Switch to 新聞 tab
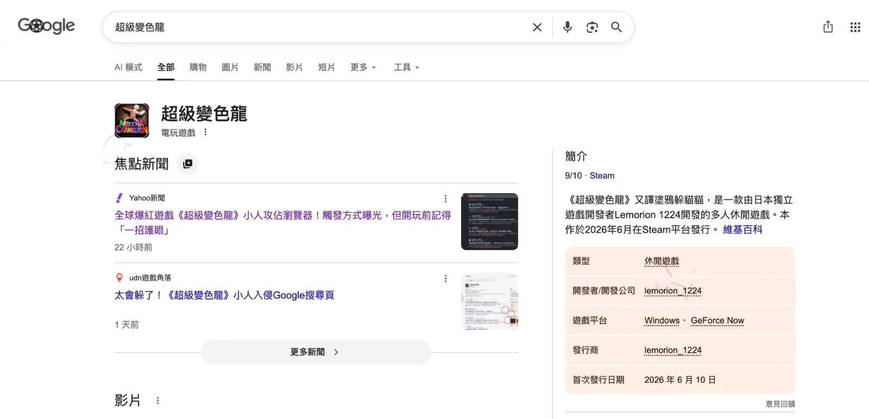The height and width of the screenshot is (419, 869). pos(262,67)
